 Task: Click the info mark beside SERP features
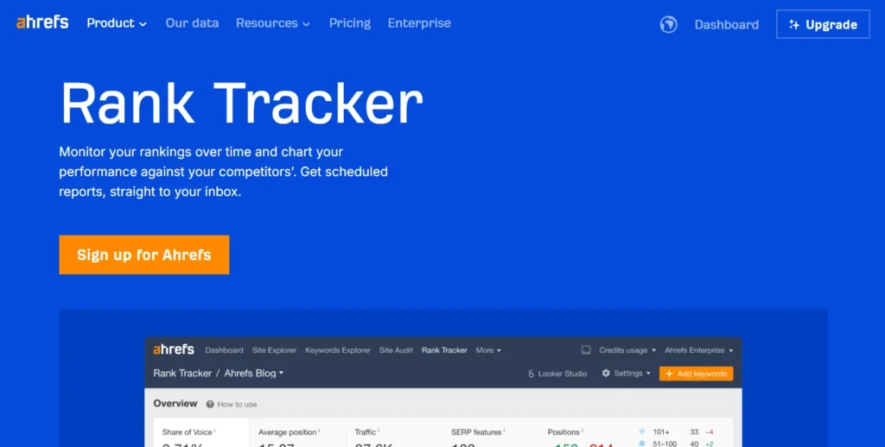[504, 431]
